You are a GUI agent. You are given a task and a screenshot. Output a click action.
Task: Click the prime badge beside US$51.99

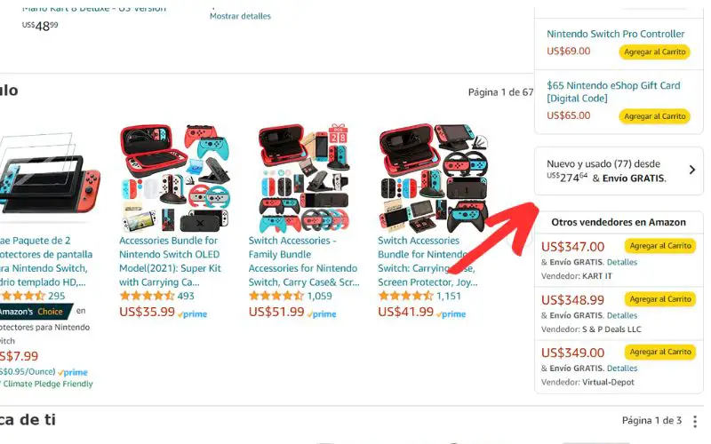point(322,314)
